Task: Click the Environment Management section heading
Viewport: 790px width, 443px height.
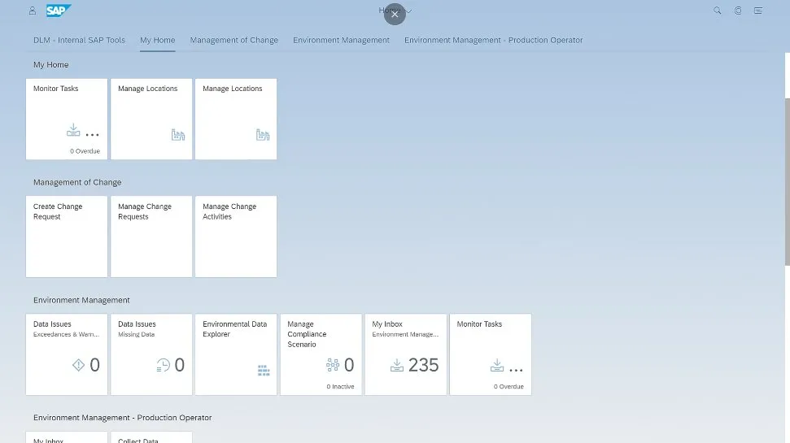Action: click(81, 300)
